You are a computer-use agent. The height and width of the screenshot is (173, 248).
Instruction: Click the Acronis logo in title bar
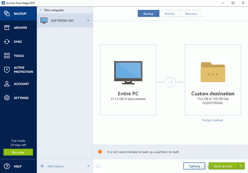[x=3, y=3]
